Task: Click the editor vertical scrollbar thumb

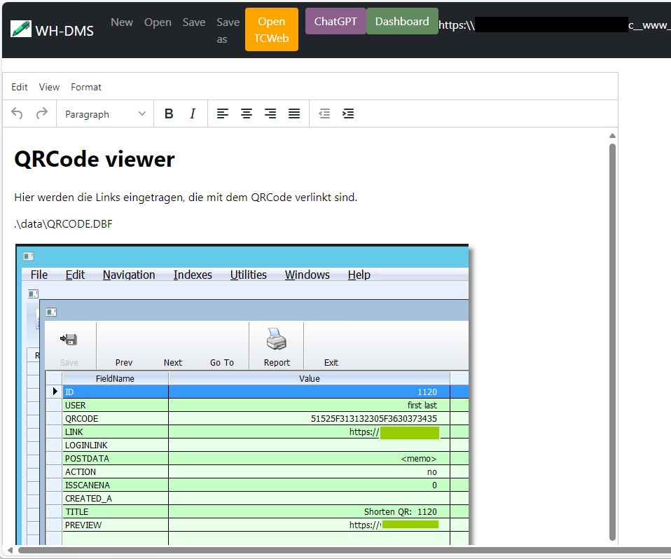Action: pos(612,342)
